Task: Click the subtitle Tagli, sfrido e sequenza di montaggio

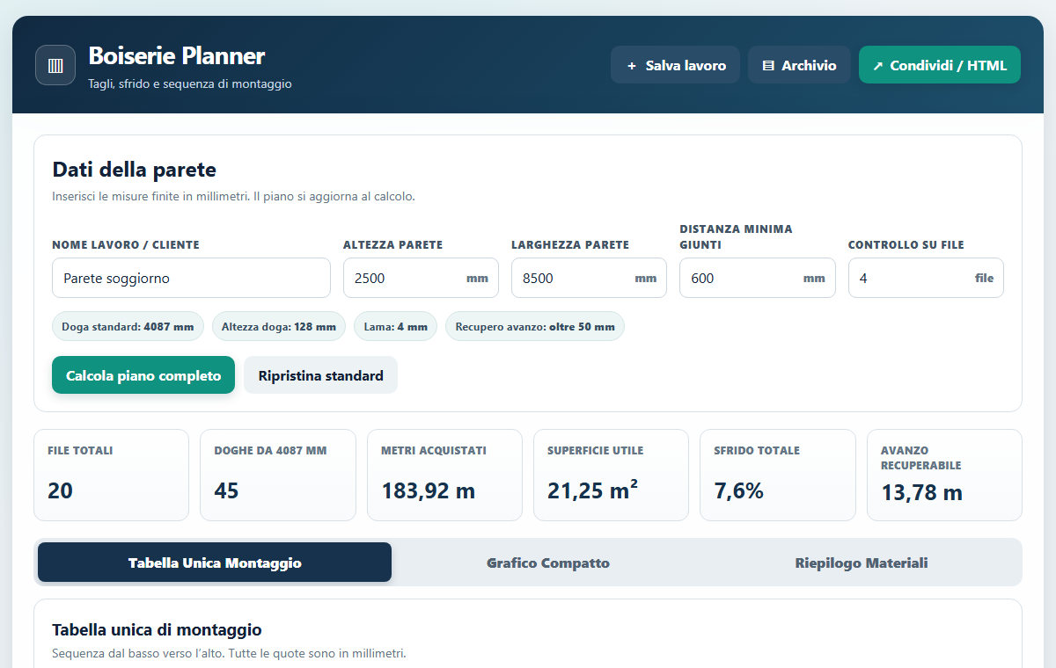Action: 190,84
